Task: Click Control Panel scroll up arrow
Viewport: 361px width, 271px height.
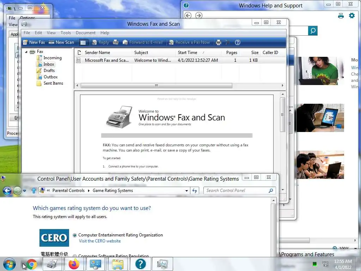Action: (274, 201)
